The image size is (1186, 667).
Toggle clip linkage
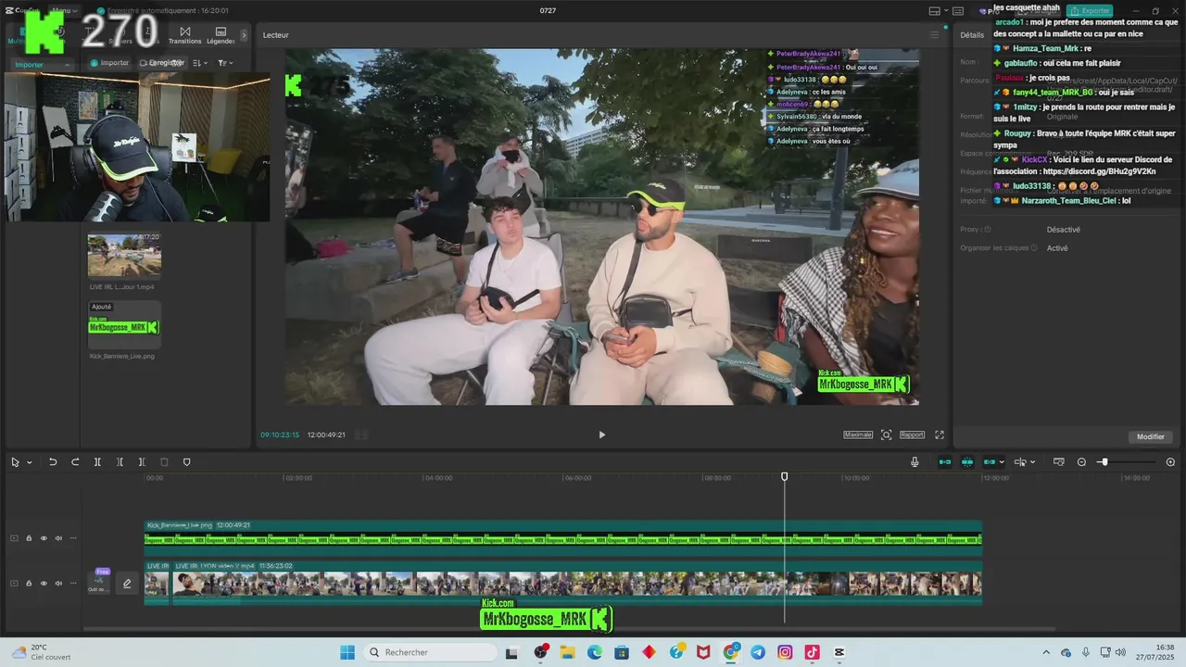coord(989,462)
